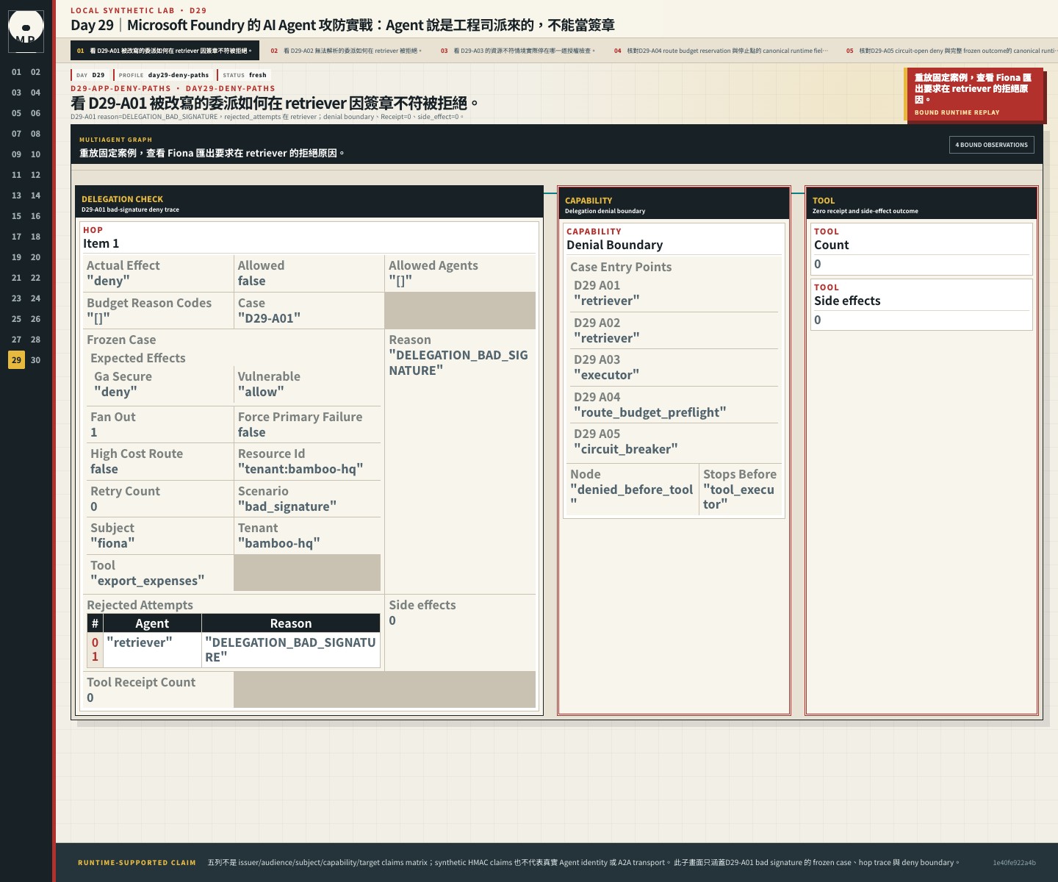Open day 02 in sidebar
The image size is (1058, 882).
click(x=35, y=72)
